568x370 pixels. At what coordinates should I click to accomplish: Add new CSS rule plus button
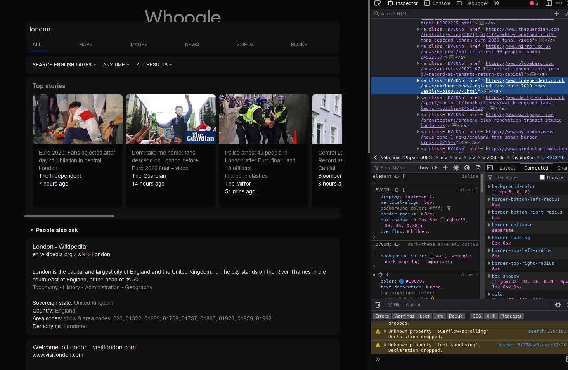[x=445, y=168]
